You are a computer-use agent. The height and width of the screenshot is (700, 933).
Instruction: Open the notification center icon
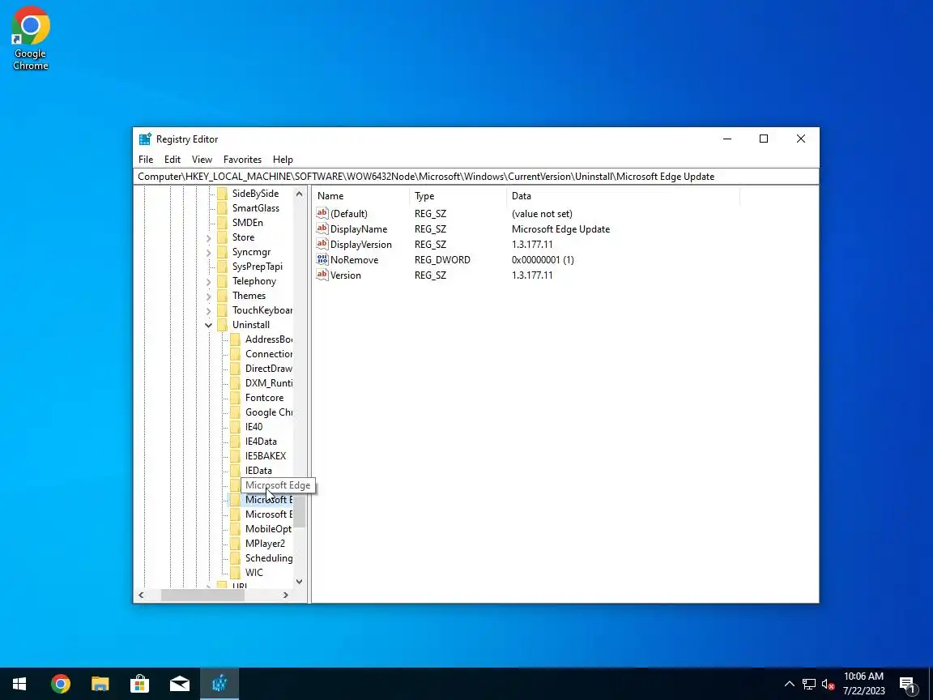pyautogui.click(x=909, y=684)
